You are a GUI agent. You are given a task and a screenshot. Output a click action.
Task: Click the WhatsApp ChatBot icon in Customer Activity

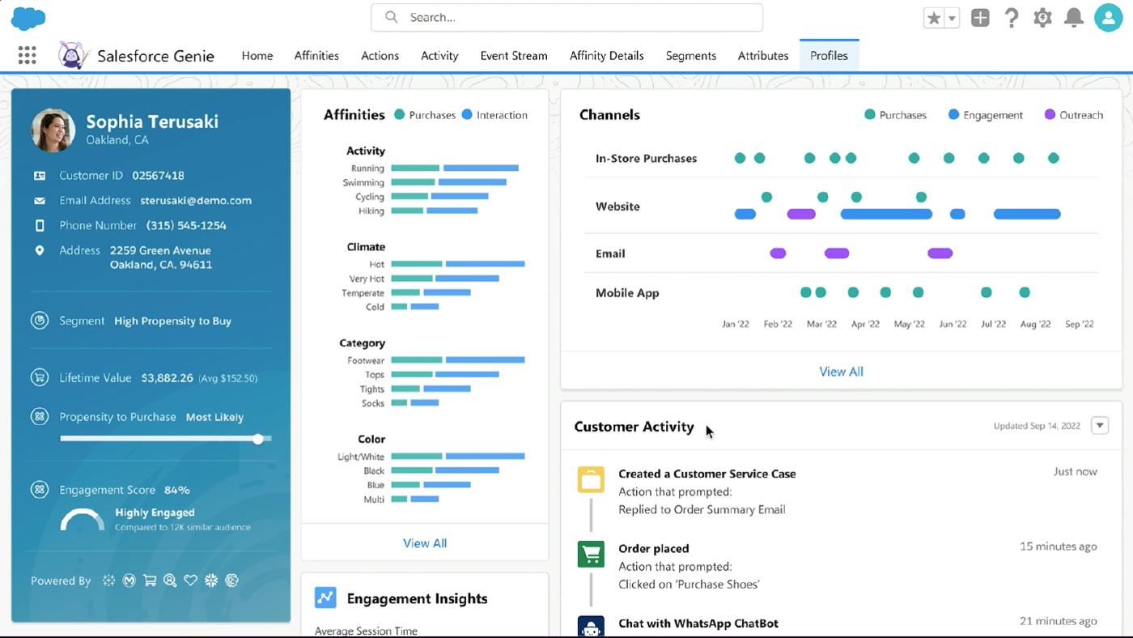(x=591, y=627)
